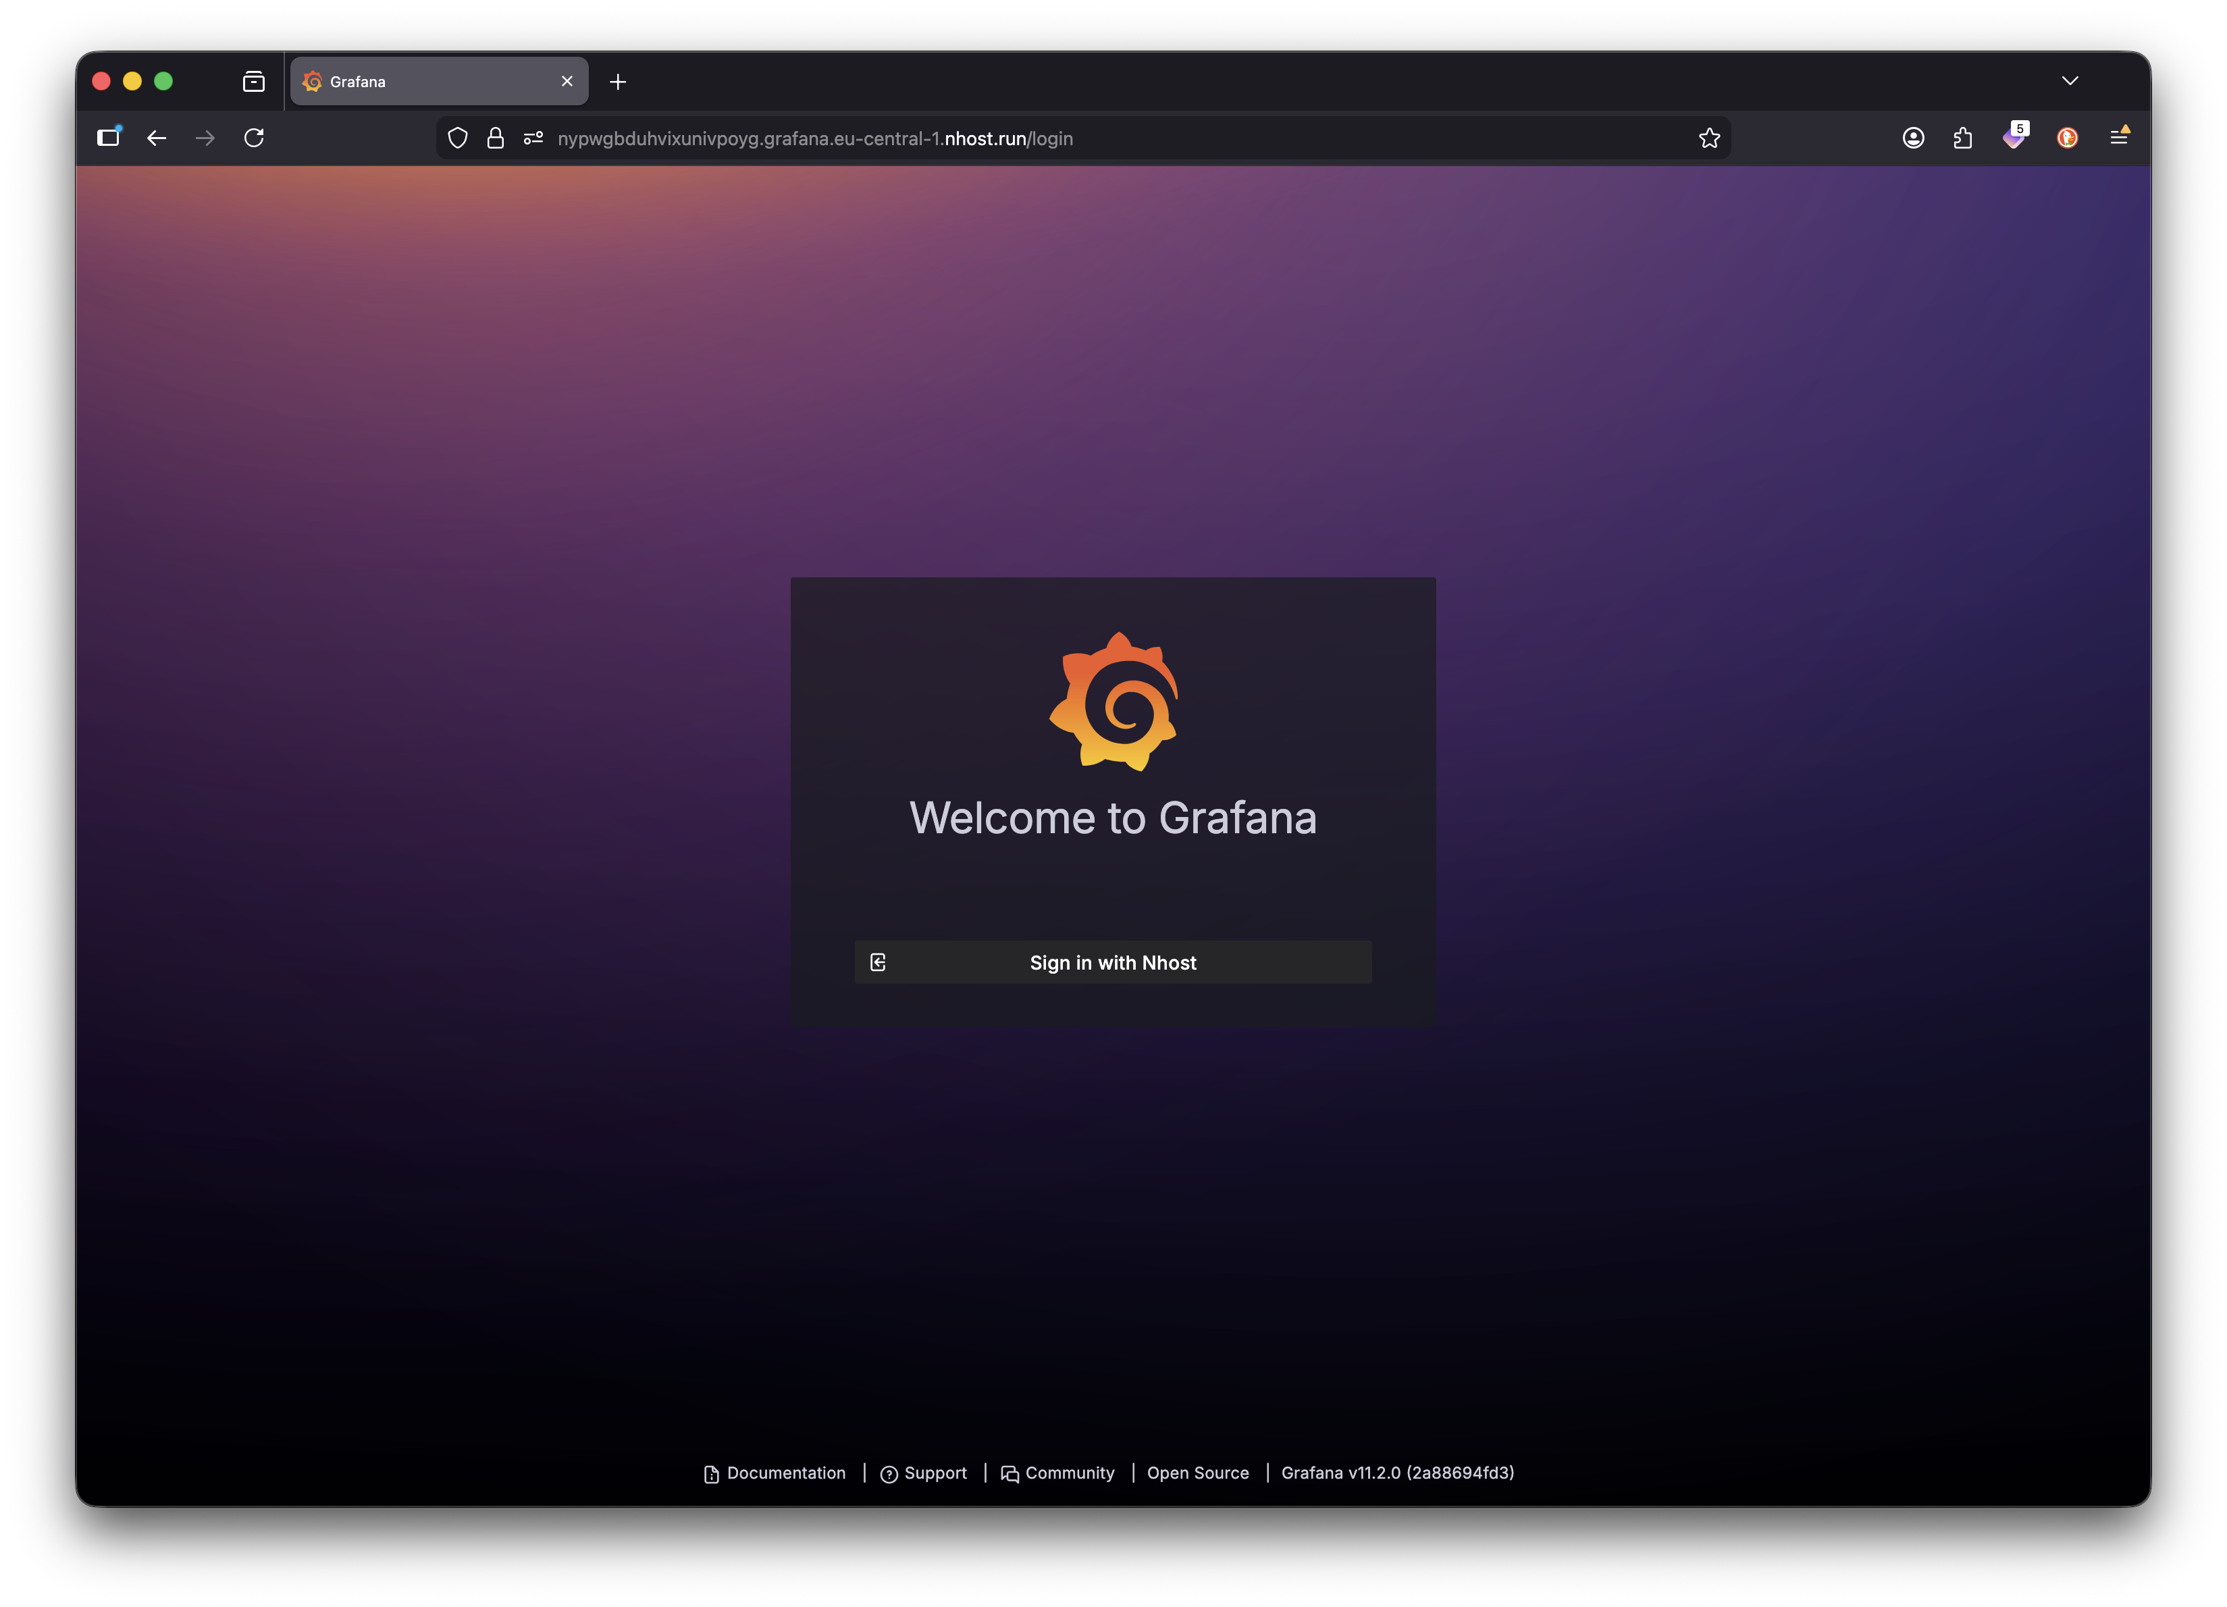Open the Documentation link
Viewport: 2227px width, 1607px height.
pos(785,1473)
